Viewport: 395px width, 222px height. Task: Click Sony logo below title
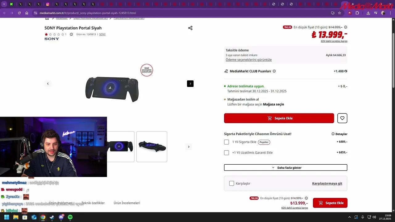(x=52, y=39)
